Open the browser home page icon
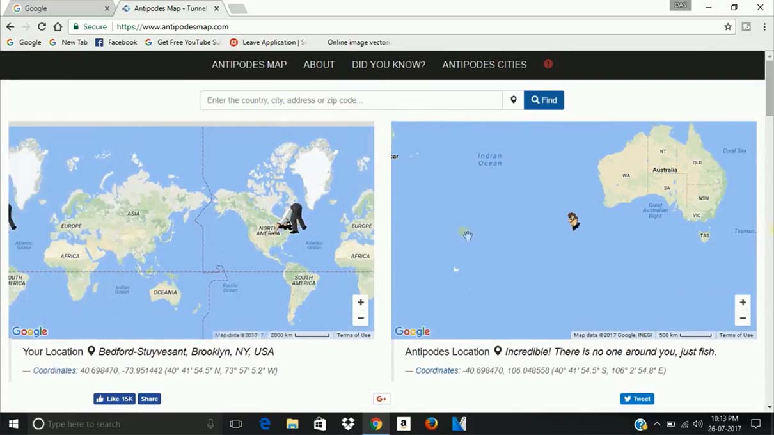The image size is (774, 435). tap(58, 27)
